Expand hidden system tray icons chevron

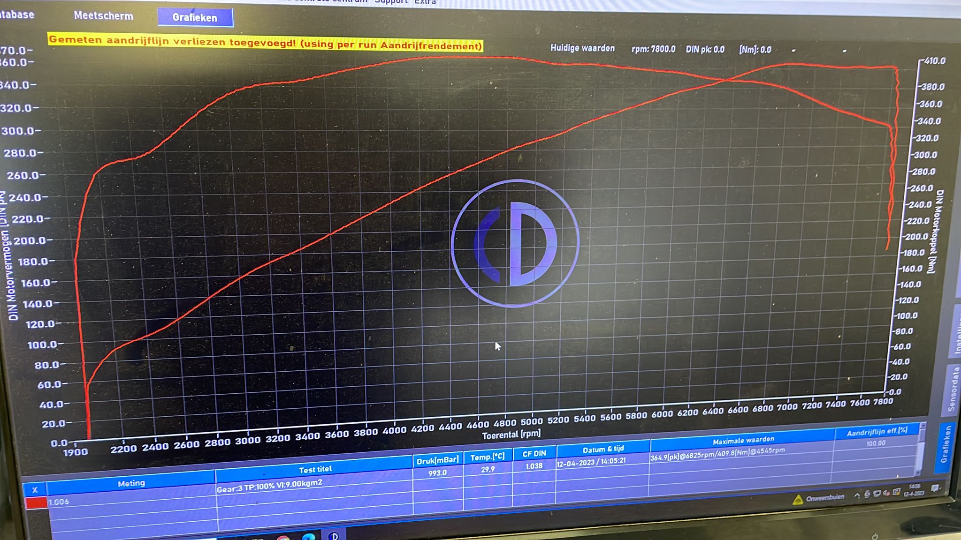coord(857,495)
